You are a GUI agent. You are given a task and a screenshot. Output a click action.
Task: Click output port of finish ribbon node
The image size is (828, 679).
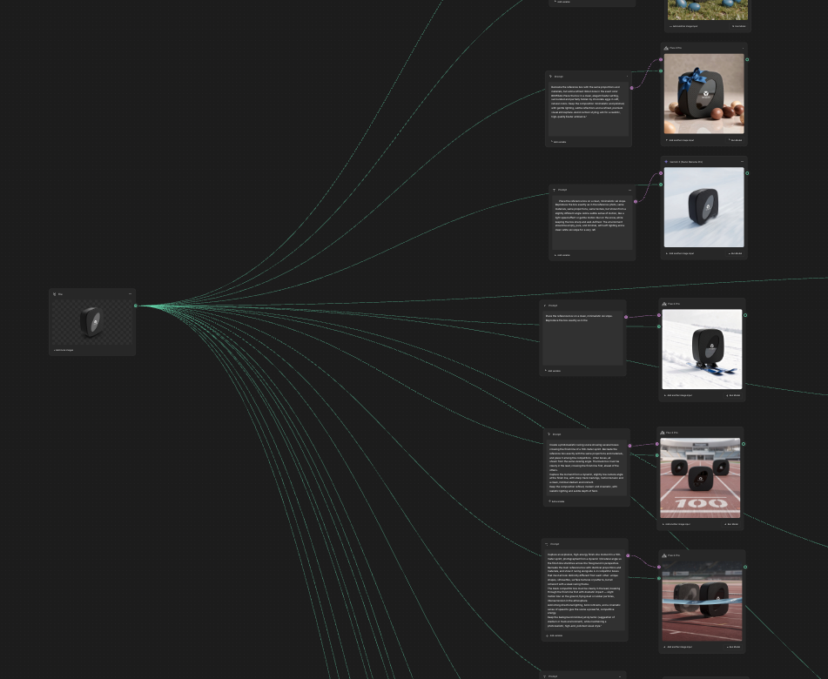[x=745, y=567]
